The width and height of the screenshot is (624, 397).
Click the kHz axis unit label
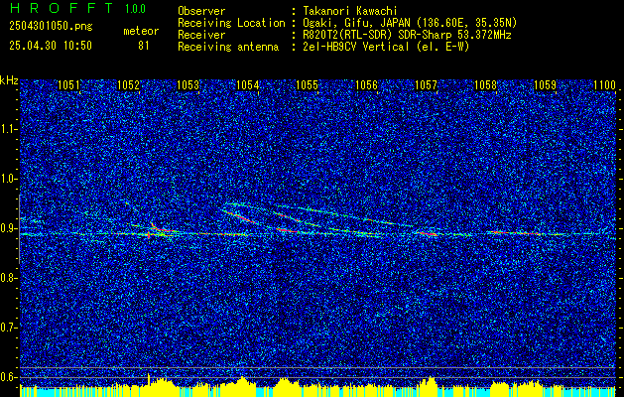pyautogui.click(x=9, y=80)
